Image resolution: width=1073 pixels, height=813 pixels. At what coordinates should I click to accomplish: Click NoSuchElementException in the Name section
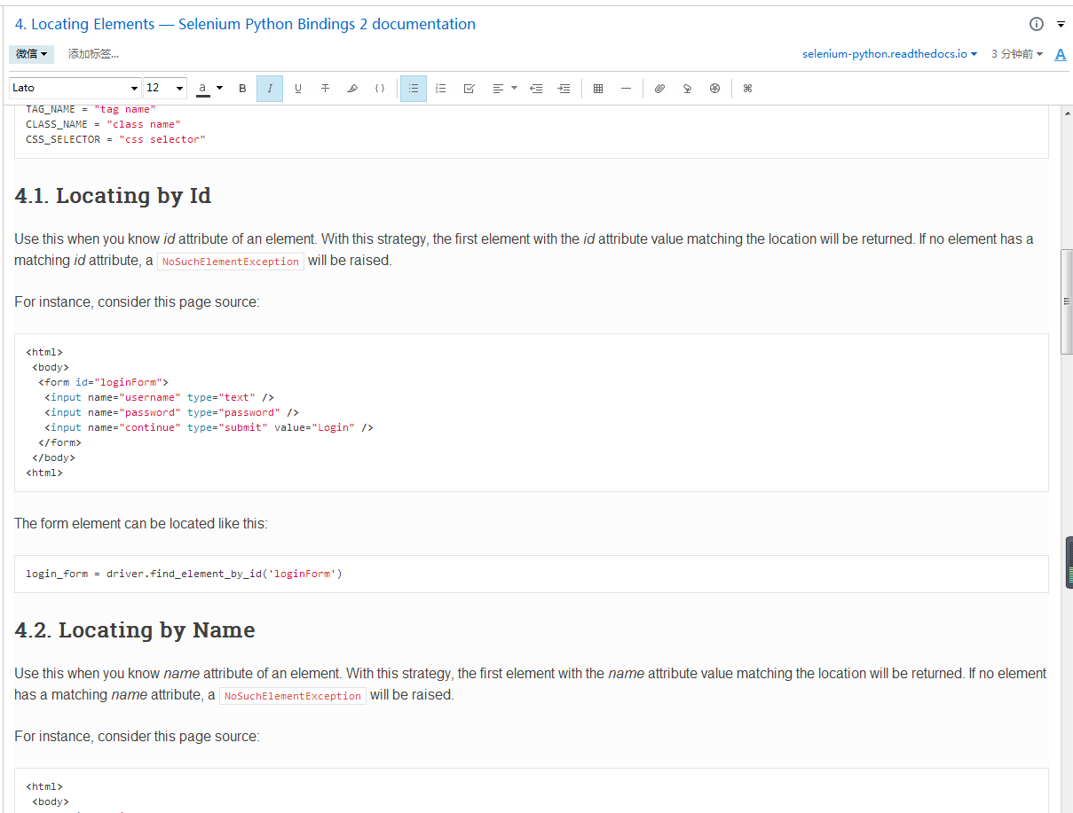click(x=293, y=696)
